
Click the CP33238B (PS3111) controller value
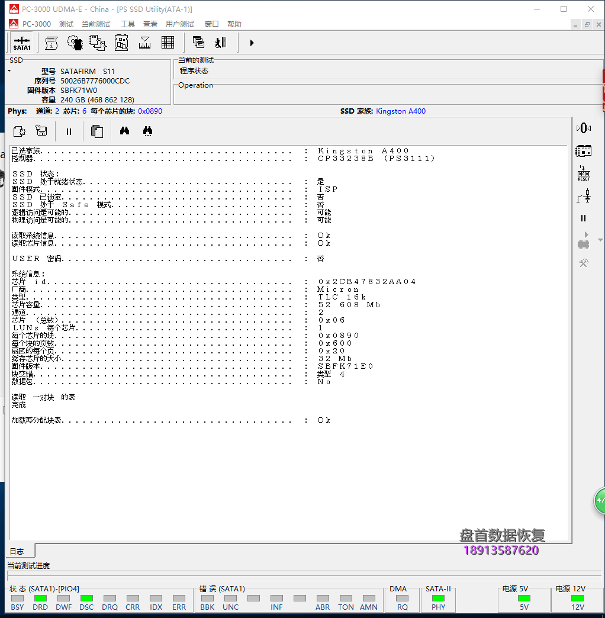coord(376,159)
